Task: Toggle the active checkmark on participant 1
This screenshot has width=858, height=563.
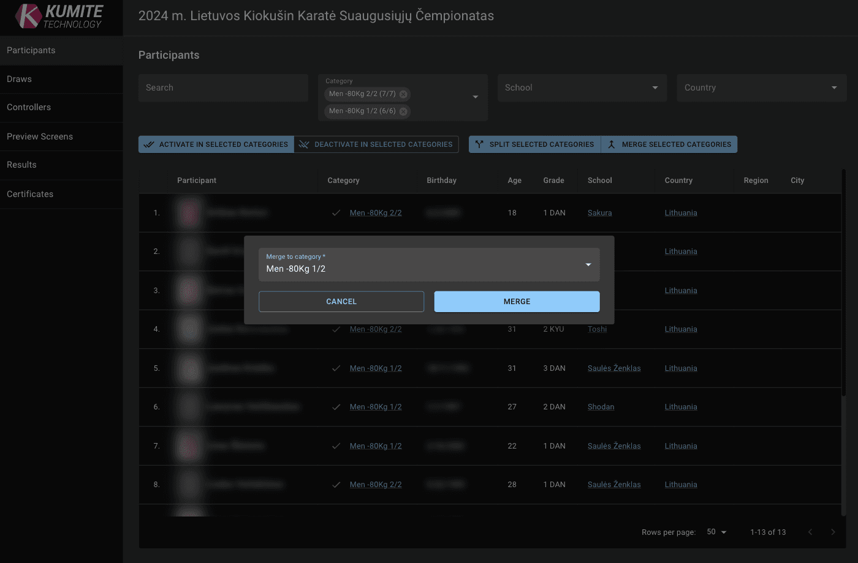Action: (336, 213)
